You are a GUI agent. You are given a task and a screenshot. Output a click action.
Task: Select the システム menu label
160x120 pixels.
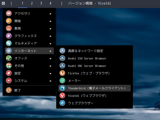[21, 81]
